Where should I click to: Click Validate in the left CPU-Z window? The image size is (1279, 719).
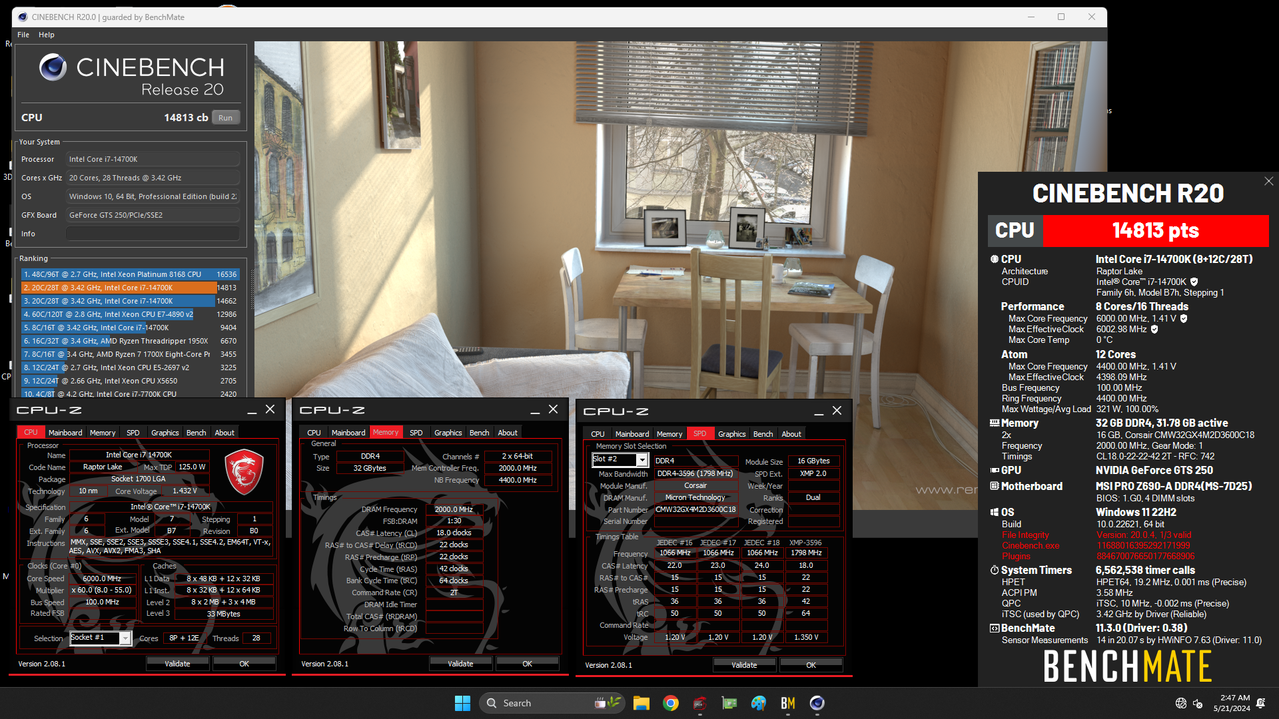pyautogui.click(x=177, y=664)
